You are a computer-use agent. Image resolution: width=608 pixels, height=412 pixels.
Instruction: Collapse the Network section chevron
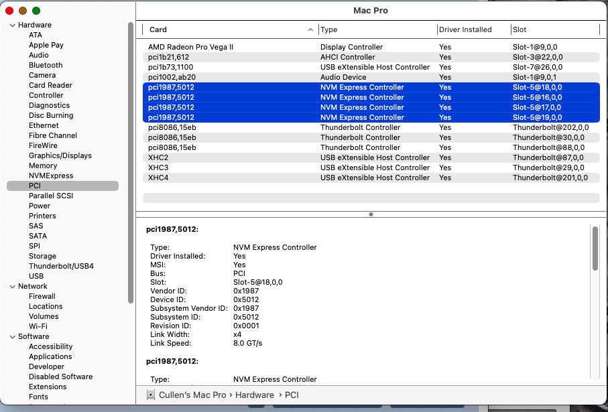pyautogui.click(x=13, y=287)
